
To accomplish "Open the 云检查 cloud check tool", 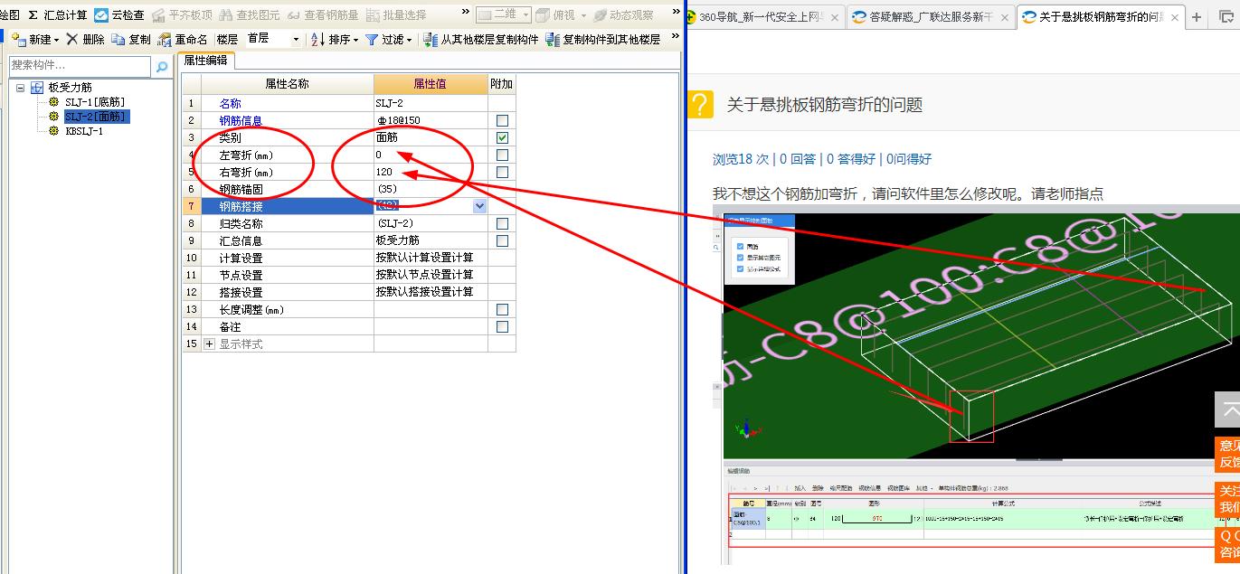I will [119, 15].
